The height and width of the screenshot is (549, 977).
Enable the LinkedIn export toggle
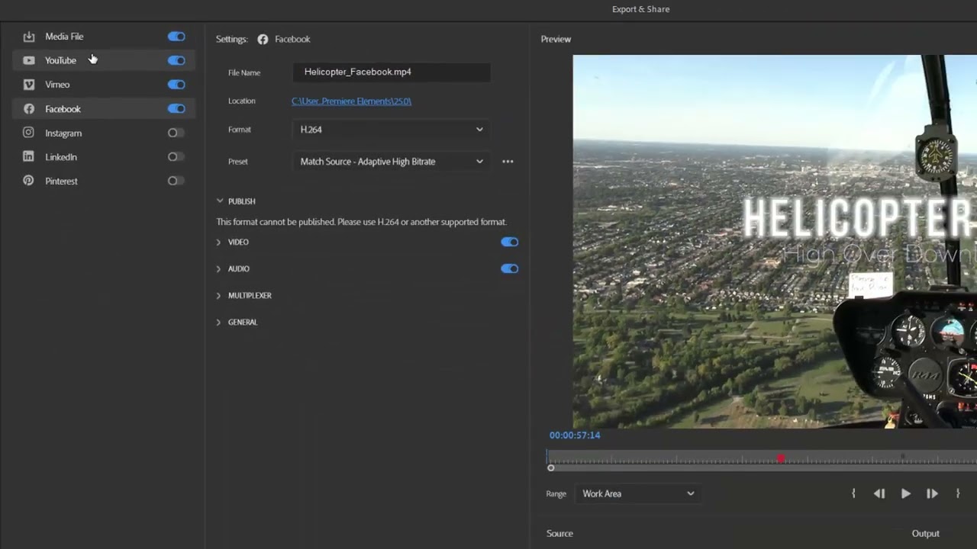pyautogui.click(x=176, y=157)
